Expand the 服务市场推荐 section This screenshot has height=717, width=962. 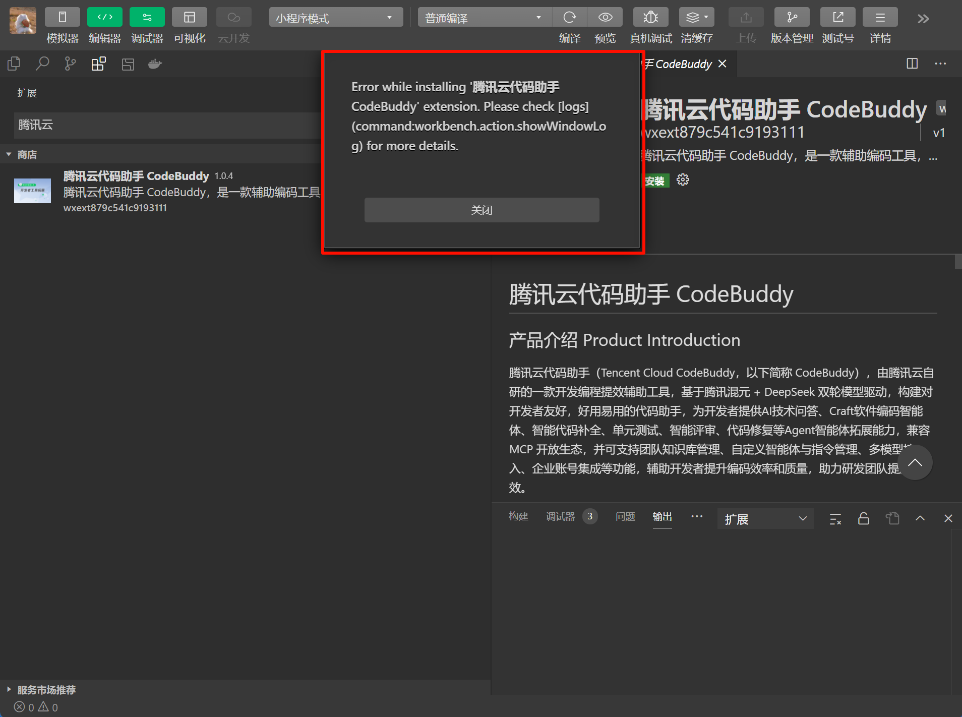pos(46,689)
